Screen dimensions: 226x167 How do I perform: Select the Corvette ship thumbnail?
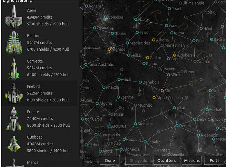(x=14, y=68)
